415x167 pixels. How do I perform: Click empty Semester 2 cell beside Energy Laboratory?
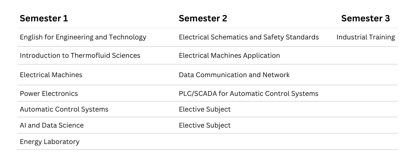254,142
